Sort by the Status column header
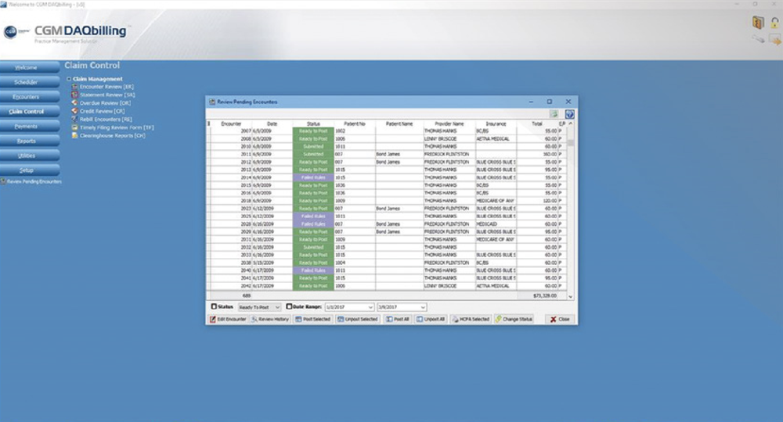 coord(313,123)
